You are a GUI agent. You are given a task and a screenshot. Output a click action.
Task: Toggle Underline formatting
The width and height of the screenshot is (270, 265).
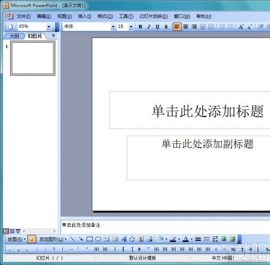157,26
